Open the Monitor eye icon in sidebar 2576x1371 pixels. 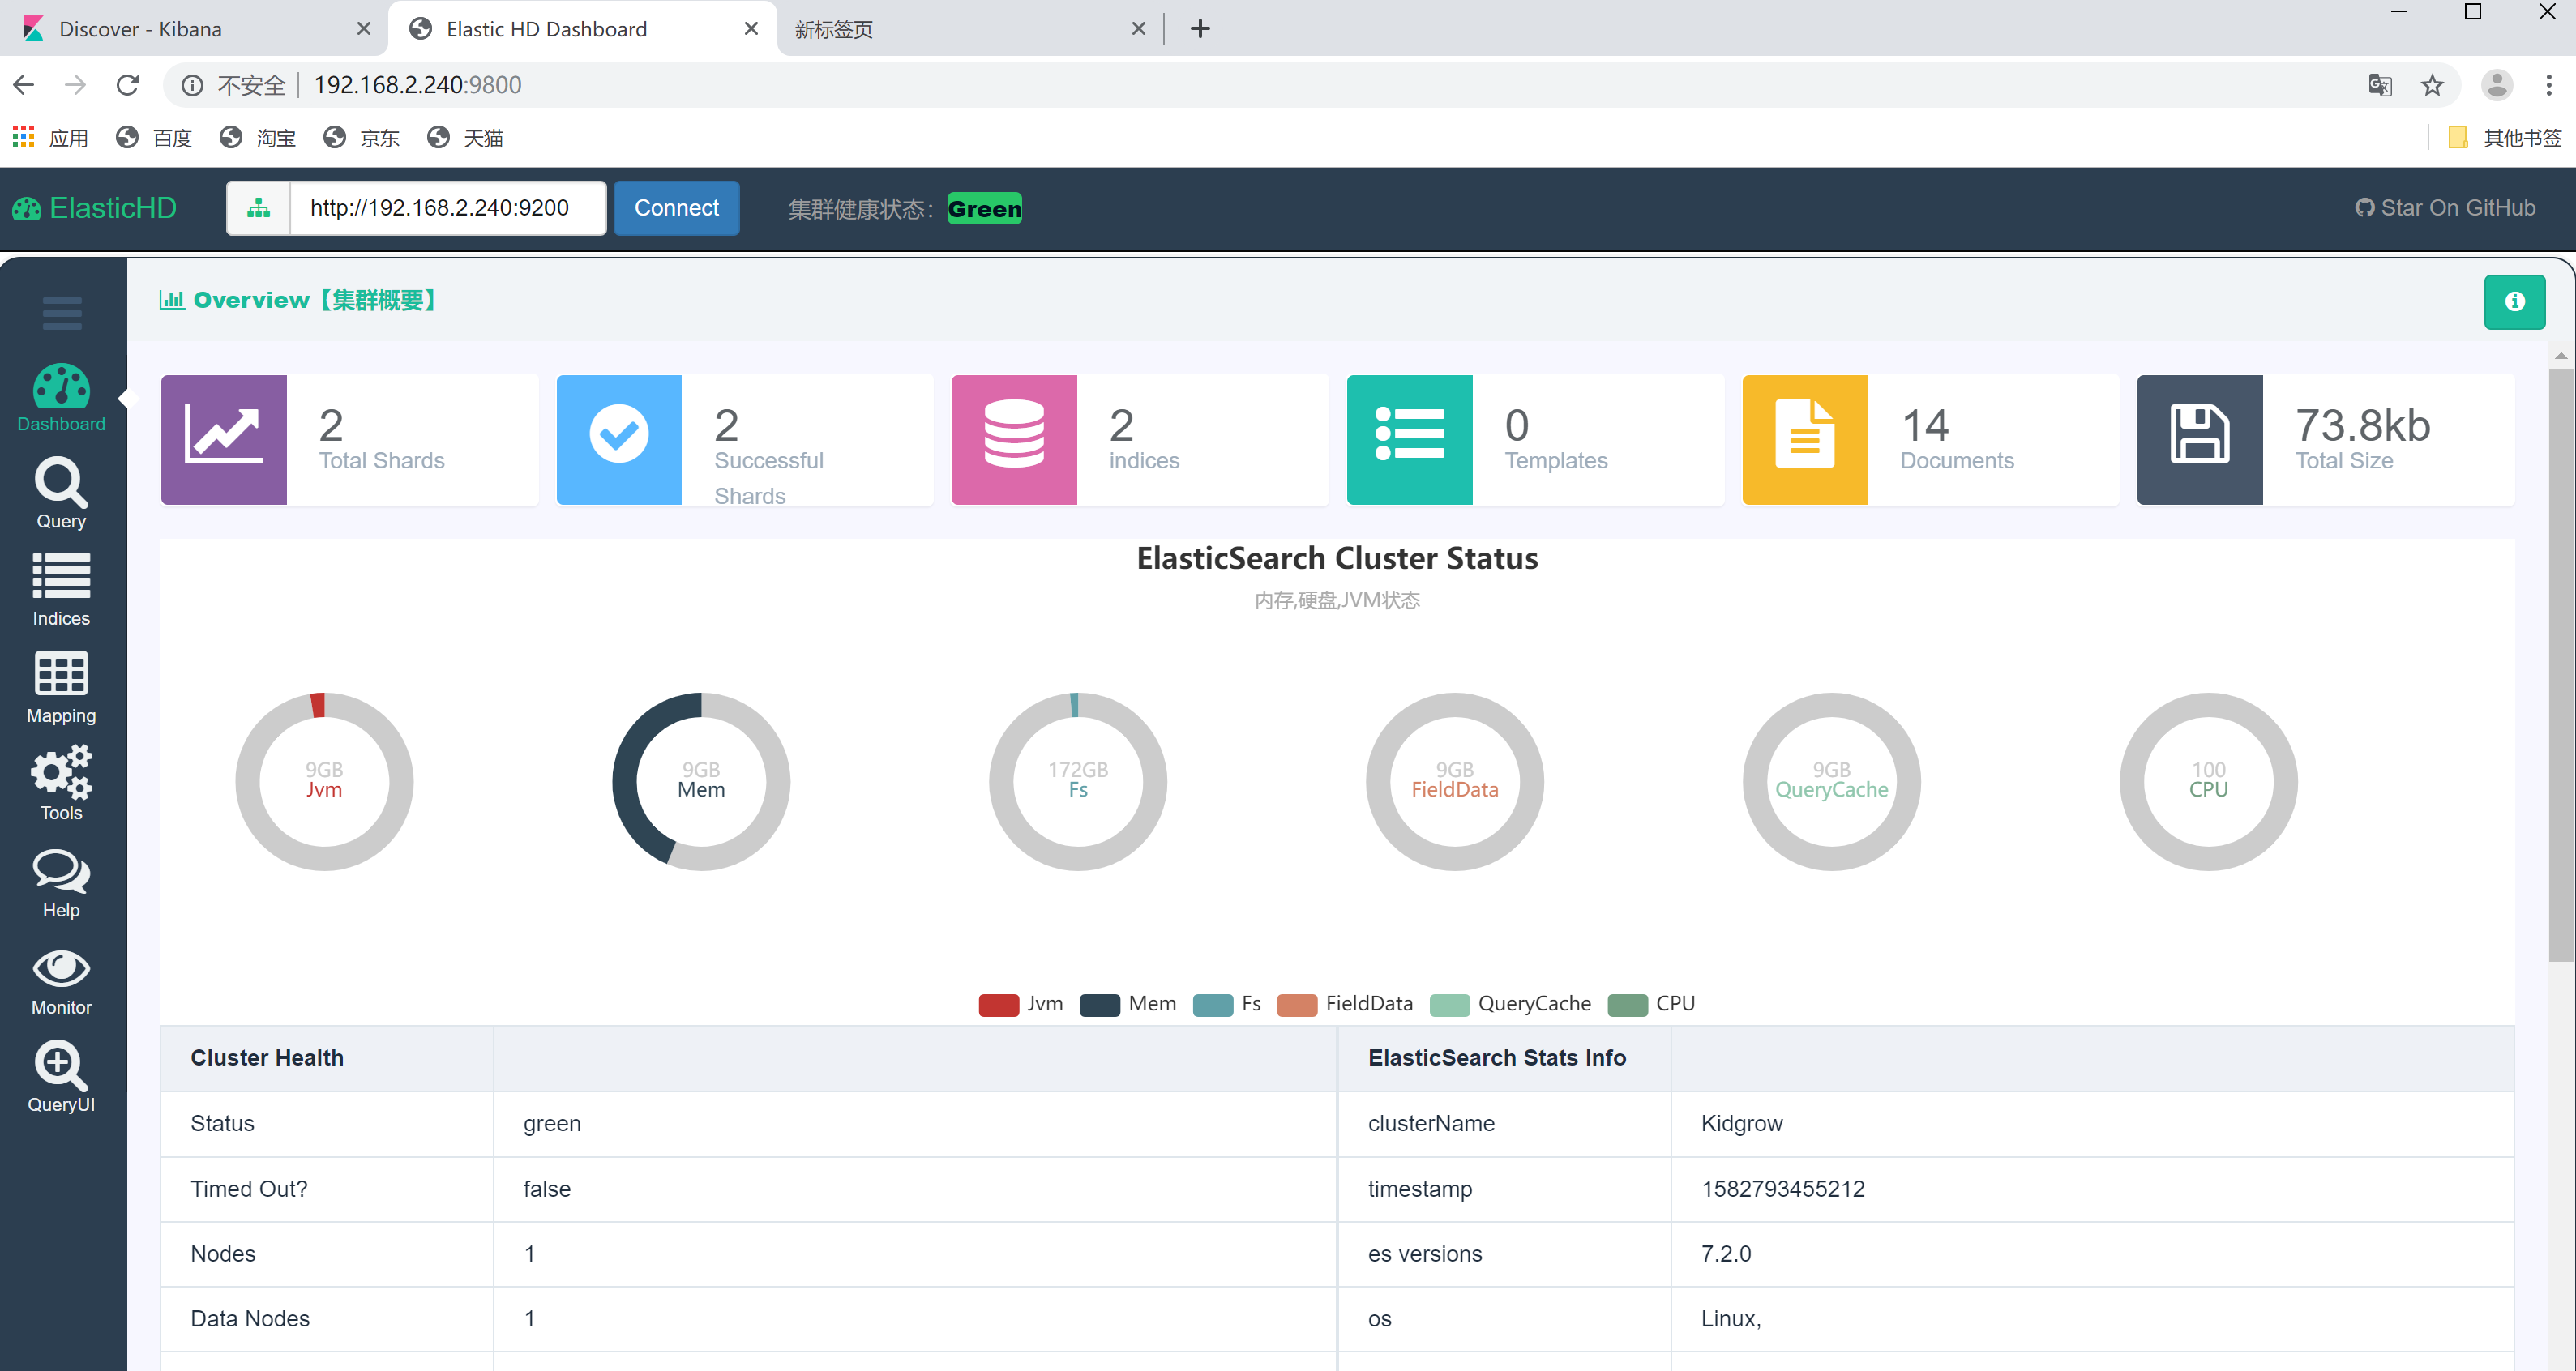61,968
